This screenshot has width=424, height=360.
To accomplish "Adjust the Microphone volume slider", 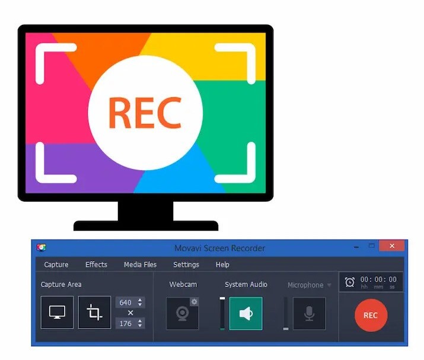I will pos(286,314).
